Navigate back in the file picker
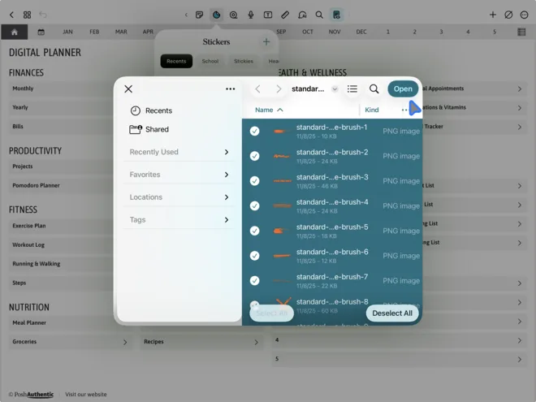Screen dimensions: 536x402 point(257,89)
